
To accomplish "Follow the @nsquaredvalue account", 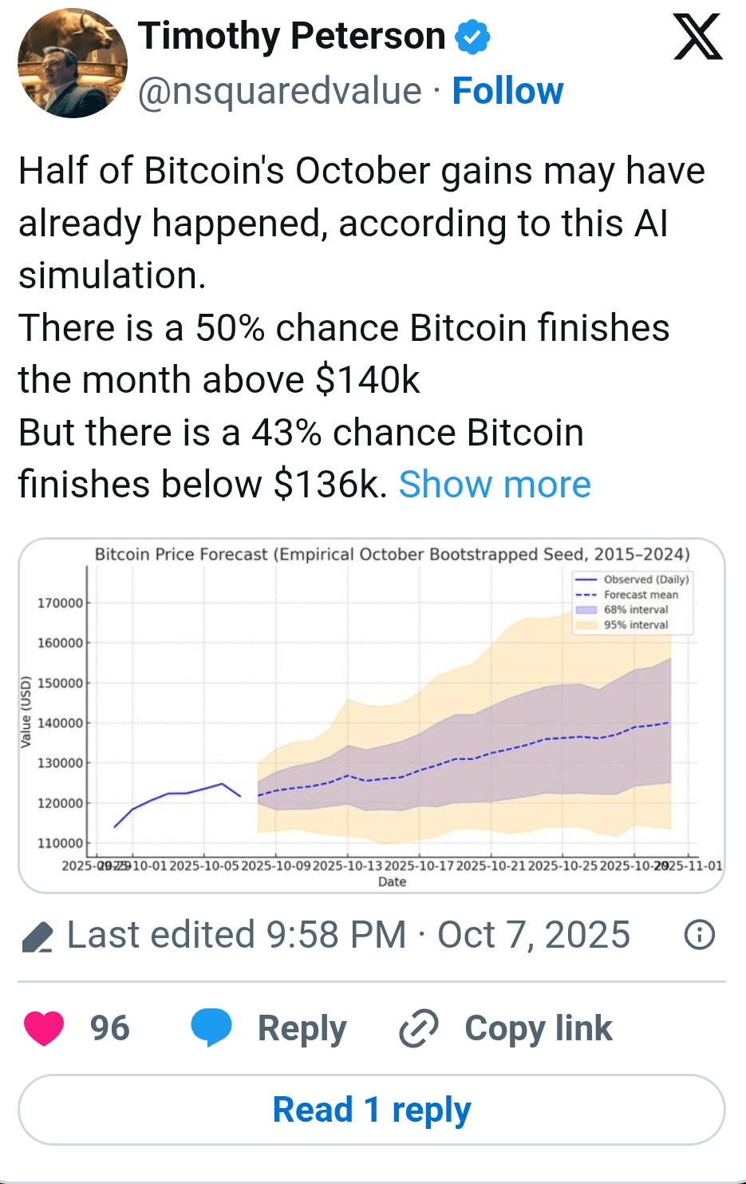I will point(507,91).
